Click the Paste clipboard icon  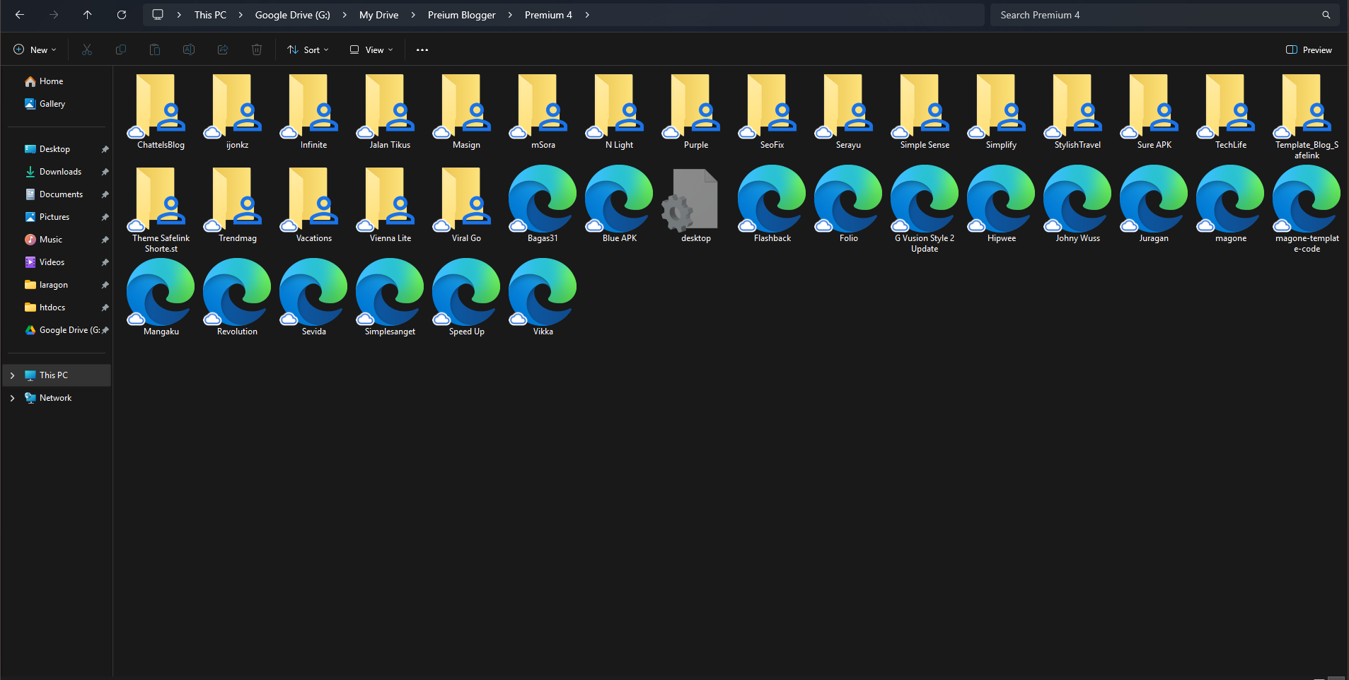(x=155, y=49)
